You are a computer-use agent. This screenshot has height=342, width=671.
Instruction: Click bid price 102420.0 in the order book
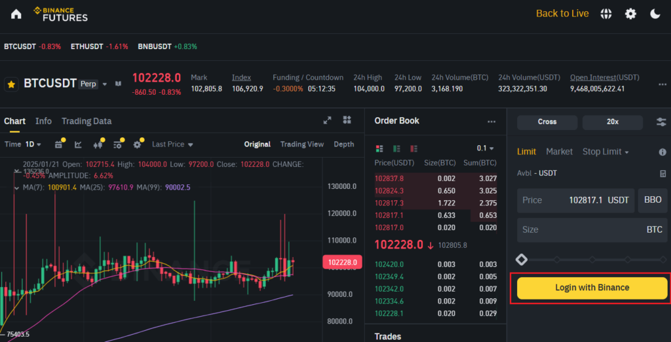pos(389,264)
